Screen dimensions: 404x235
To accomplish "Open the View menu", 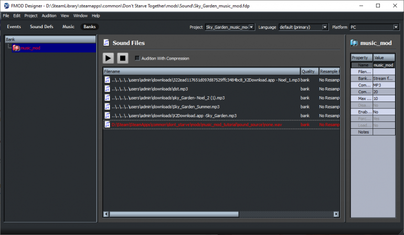I will [65, 16].
